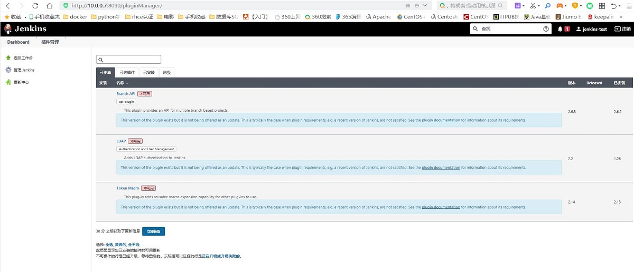Click the puzzle-piece 更新中心 icon
Viewport: 634px width, 272px height.
[8, 82]
